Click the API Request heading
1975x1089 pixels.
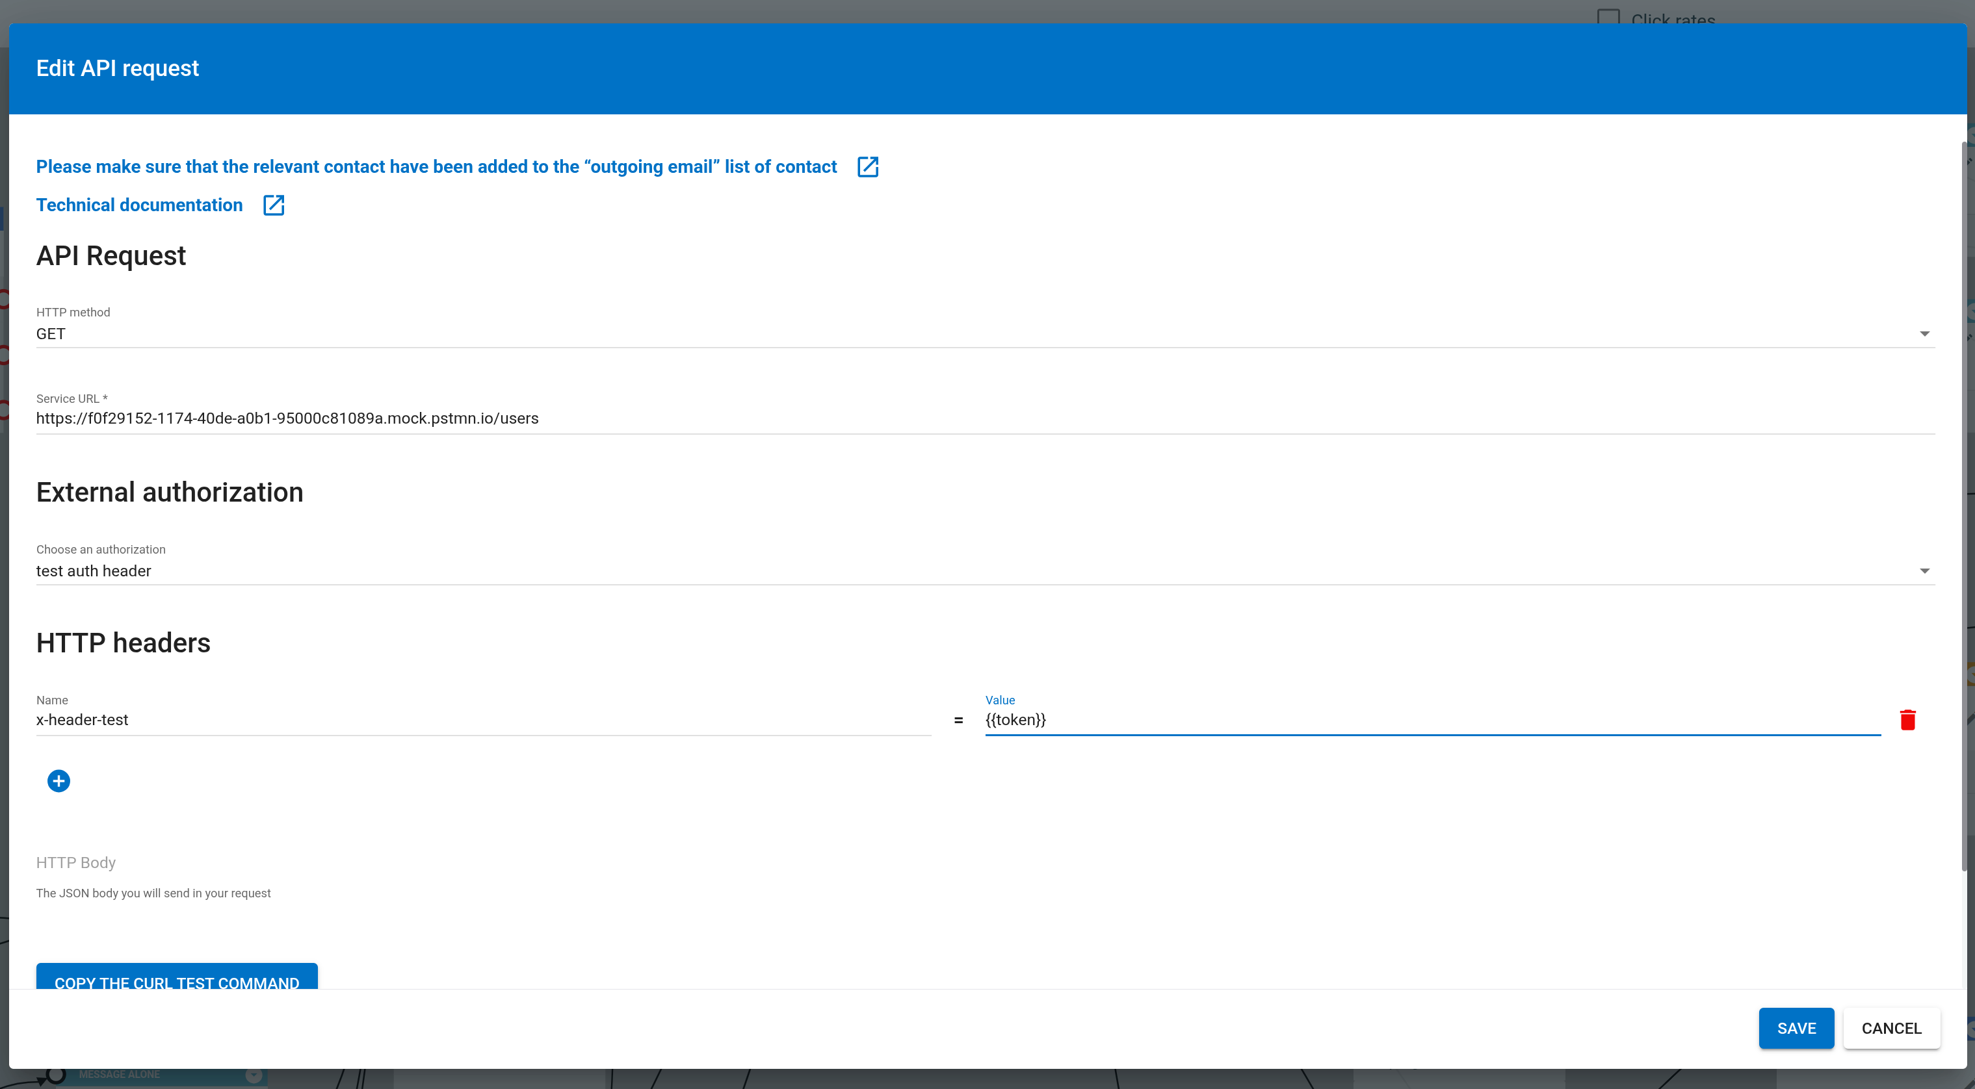pos(111,256)
